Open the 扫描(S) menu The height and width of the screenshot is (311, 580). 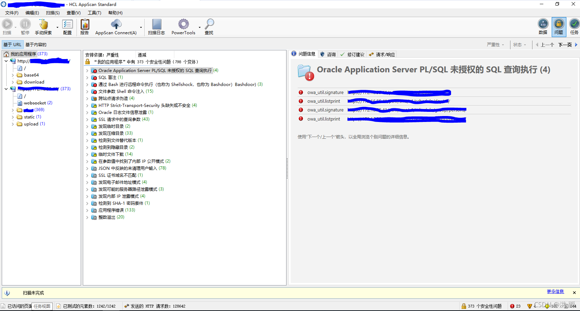53,13
